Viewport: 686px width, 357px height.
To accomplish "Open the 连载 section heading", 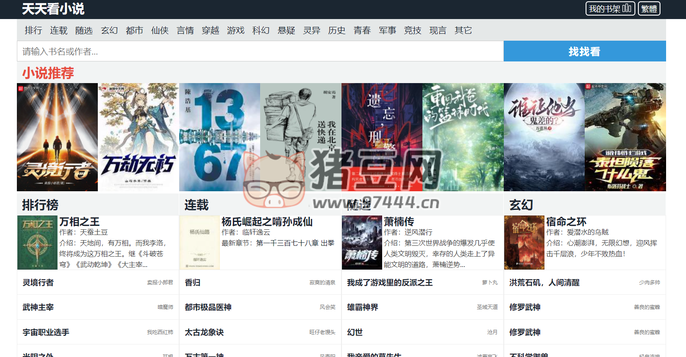I will [196, 205].
